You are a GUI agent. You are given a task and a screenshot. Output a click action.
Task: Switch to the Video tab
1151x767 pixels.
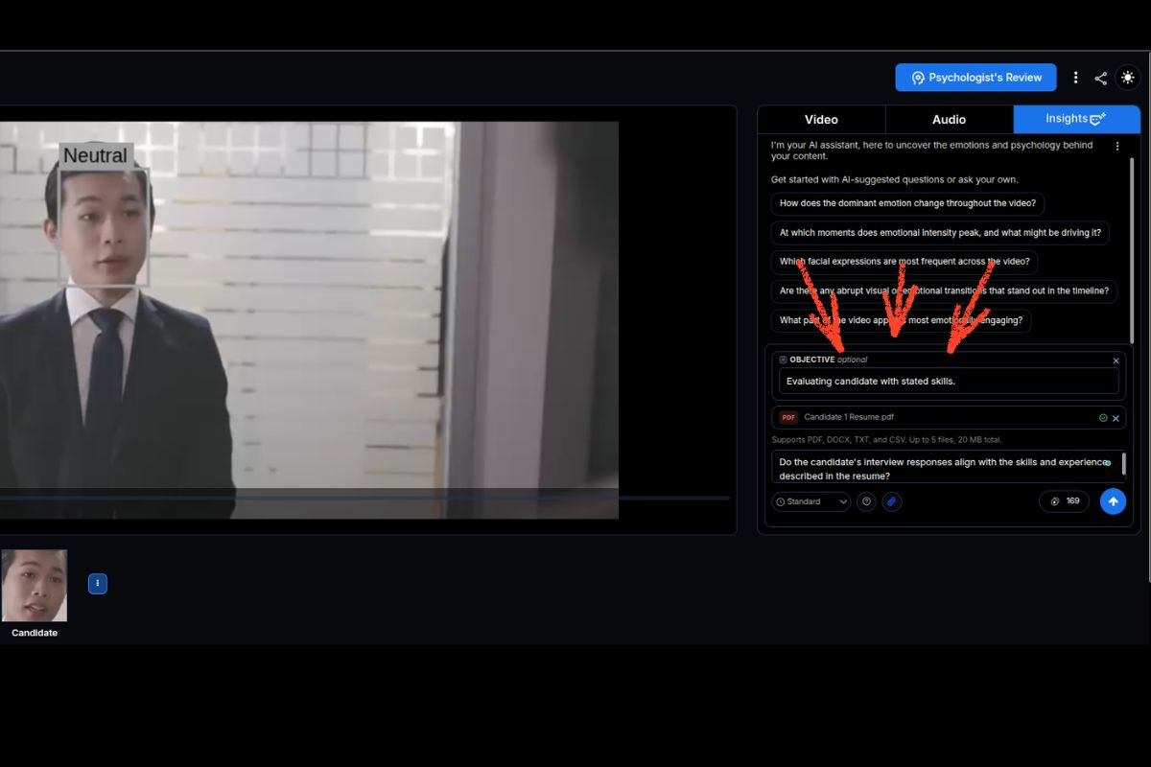coord(821,120)
